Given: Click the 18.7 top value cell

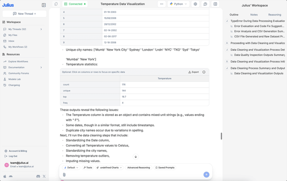Looking at the screenshot, I should pos(165,97).
